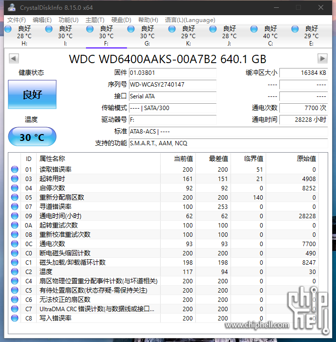Select the 通电时间(小时) attribute name
336x342 pixels.
61,216
